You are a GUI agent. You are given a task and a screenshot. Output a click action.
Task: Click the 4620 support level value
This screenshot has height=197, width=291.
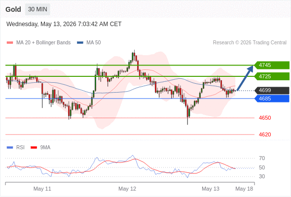point(265,134)
